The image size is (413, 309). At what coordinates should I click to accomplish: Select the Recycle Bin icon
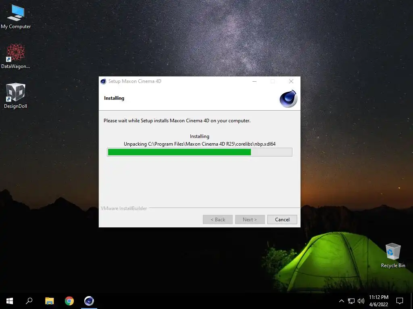pos(393,255)
